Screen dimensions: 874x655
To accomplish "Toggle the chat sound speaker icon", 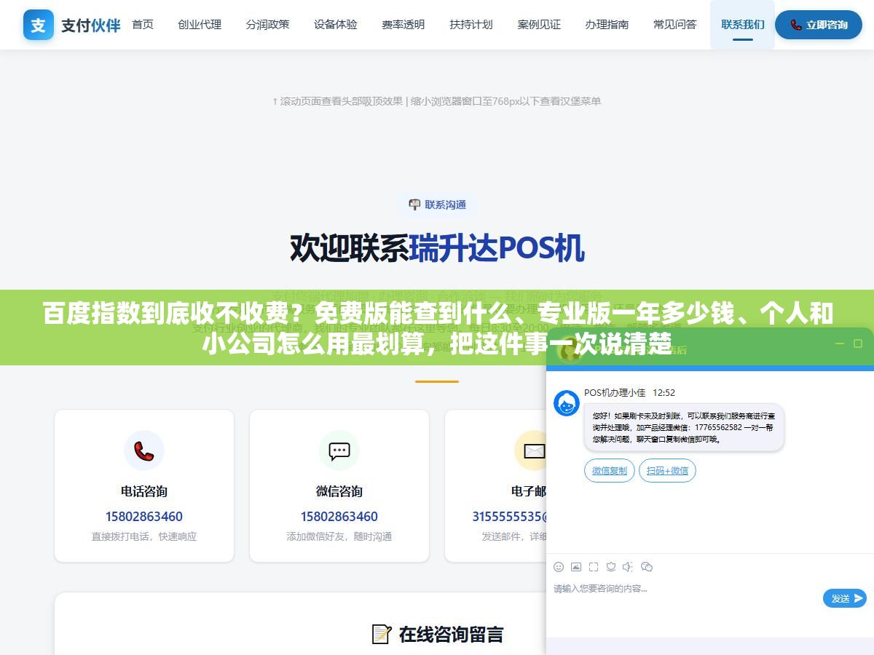I will pos(629,567).
